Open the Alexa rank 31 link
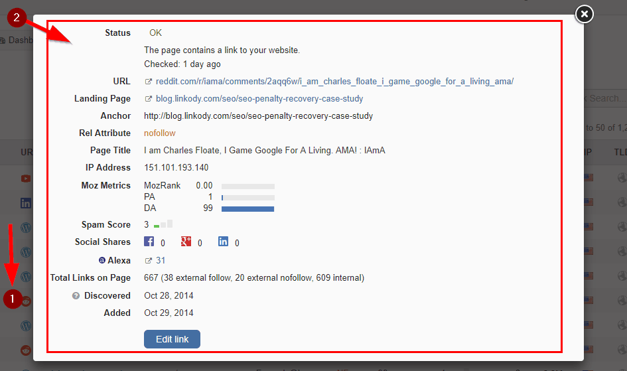The width and height of the screenshot is (627, 371). pos(161,261)
